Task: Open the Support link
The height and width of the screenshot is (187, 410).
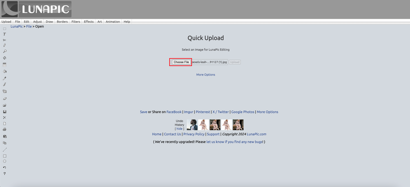Action: pyautogui.click(x=213, y=134)
